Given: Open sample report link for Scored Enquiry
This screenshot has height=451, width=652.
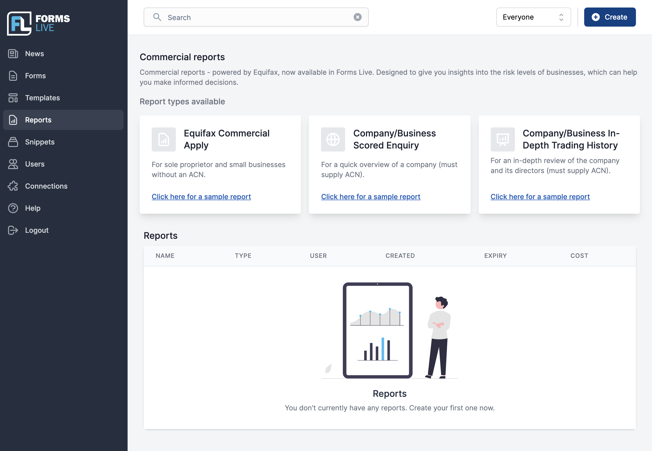Looking at the screenshot, I should click(x=370, y=197).
